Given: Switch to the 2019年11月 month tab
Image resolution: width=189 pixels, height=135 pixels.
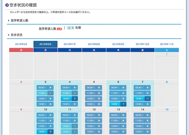Looking at the screenshot, I should (167, 44).
